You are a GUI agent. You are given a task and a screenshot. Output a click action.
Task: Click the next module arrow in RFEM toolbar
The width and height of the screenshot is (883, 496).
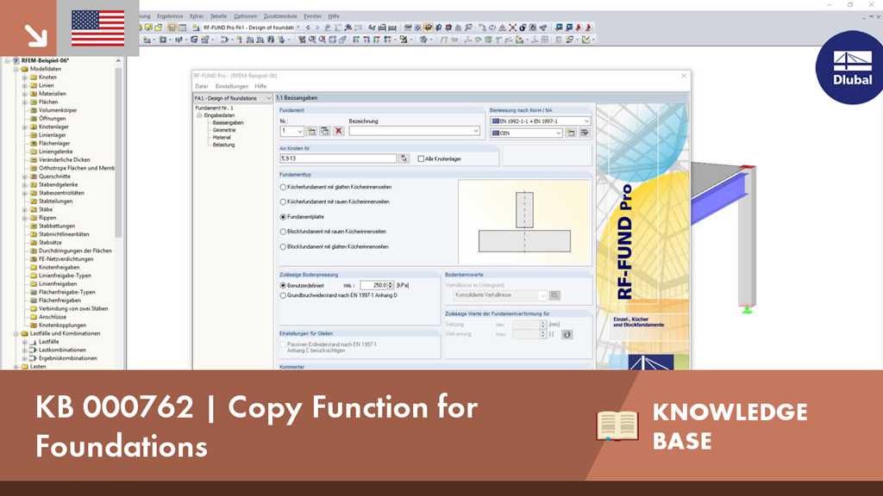click(317, 28)
